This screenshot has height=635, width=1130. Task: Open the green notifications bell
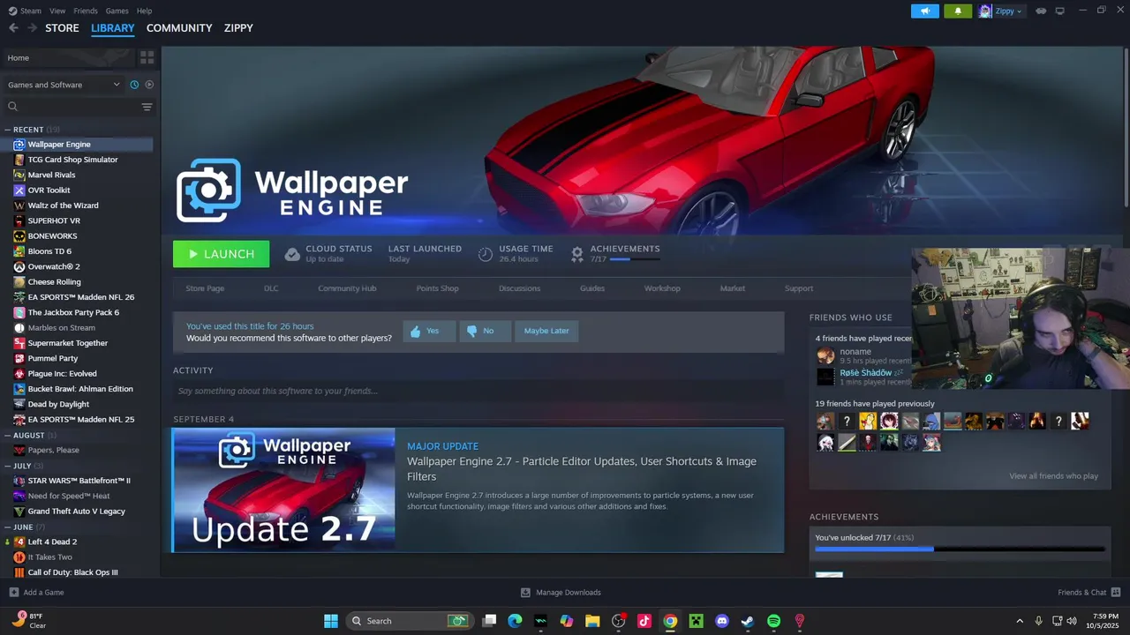958,11
